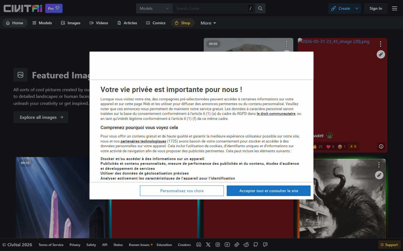Open le droit communautaire link
Image resolution: width=403 pixels, height=251 pixels.
276,114
